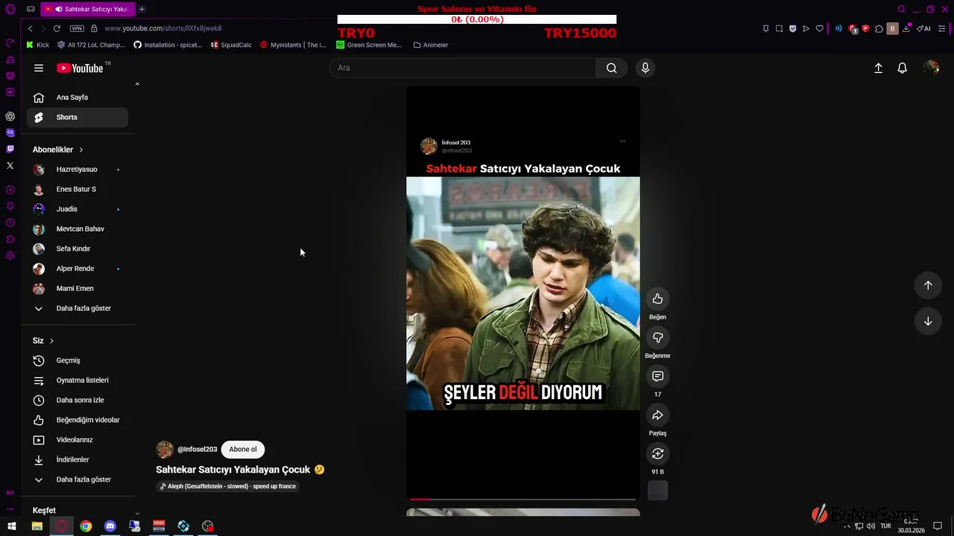Open İndirilenler downloads page
This screenshot has width=954, height=536.
pos(78,459)
